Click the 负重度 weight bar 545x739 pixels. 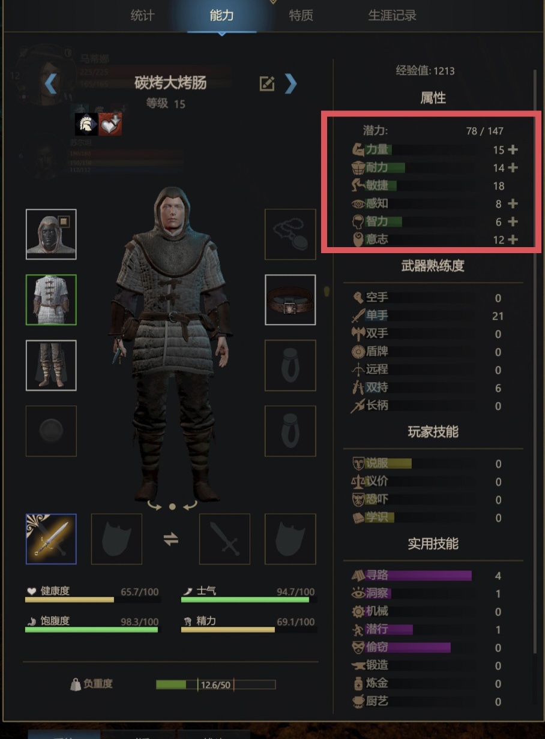tap(215, 684)
